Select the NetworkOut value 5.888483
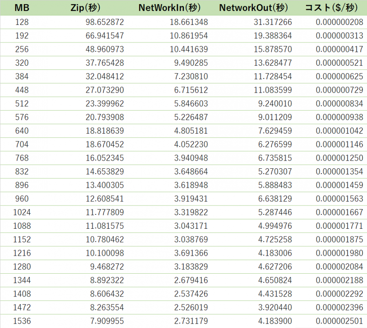The height and width of the screenshot is (328, 367). tap(275, 185)
